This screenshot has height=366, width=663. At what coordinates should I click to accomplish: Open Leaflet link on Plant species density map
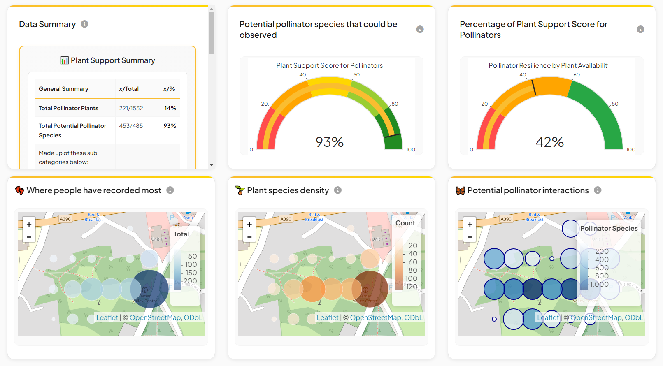click(328, 317)
